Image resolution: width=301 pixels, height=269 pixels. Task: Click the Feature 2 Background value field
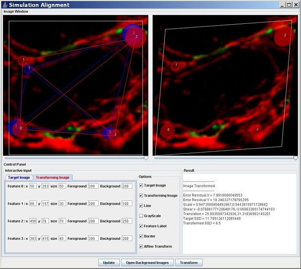[126, 221]
